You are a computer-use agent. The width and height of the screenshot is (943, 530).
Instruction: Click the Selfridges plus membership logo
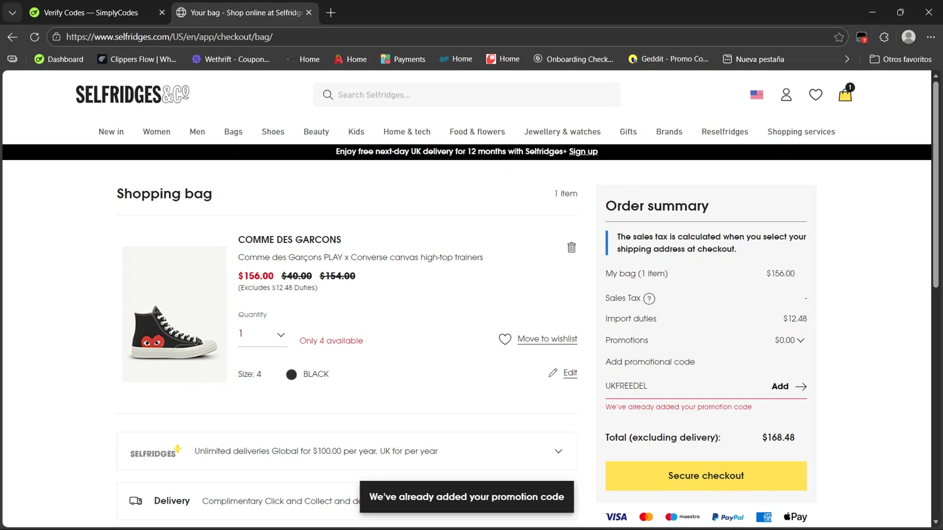155,452
